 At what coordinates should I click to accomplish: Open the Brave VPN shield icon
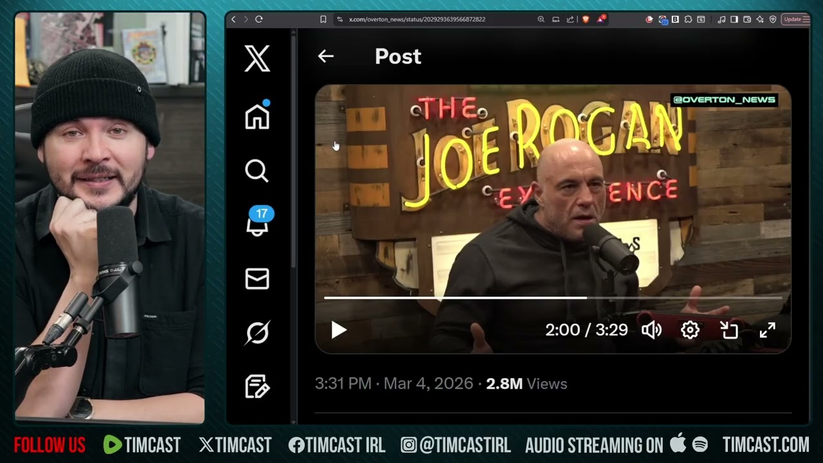[x=773, y=19]
